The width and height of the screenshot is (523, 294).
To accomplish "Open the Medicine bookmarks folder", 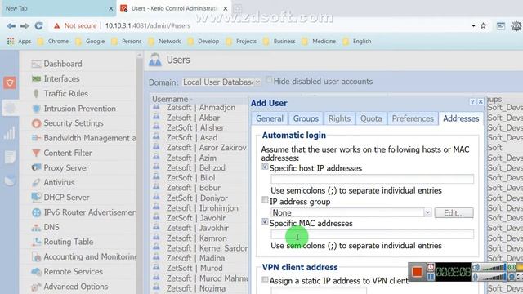I will 320,42.
